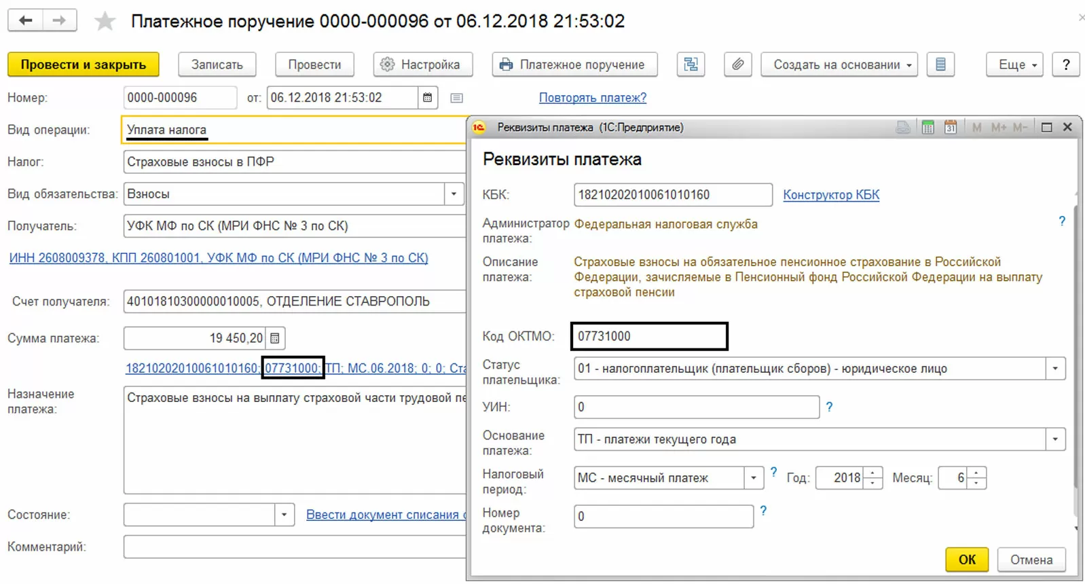Image resolution: width=1085 pixels, height=584 pixels.
Task: Click the Получатель field
Action: click(295, 226)
